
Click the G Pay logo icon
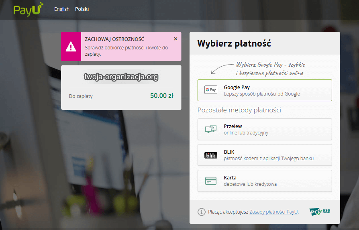coord(211,90)
